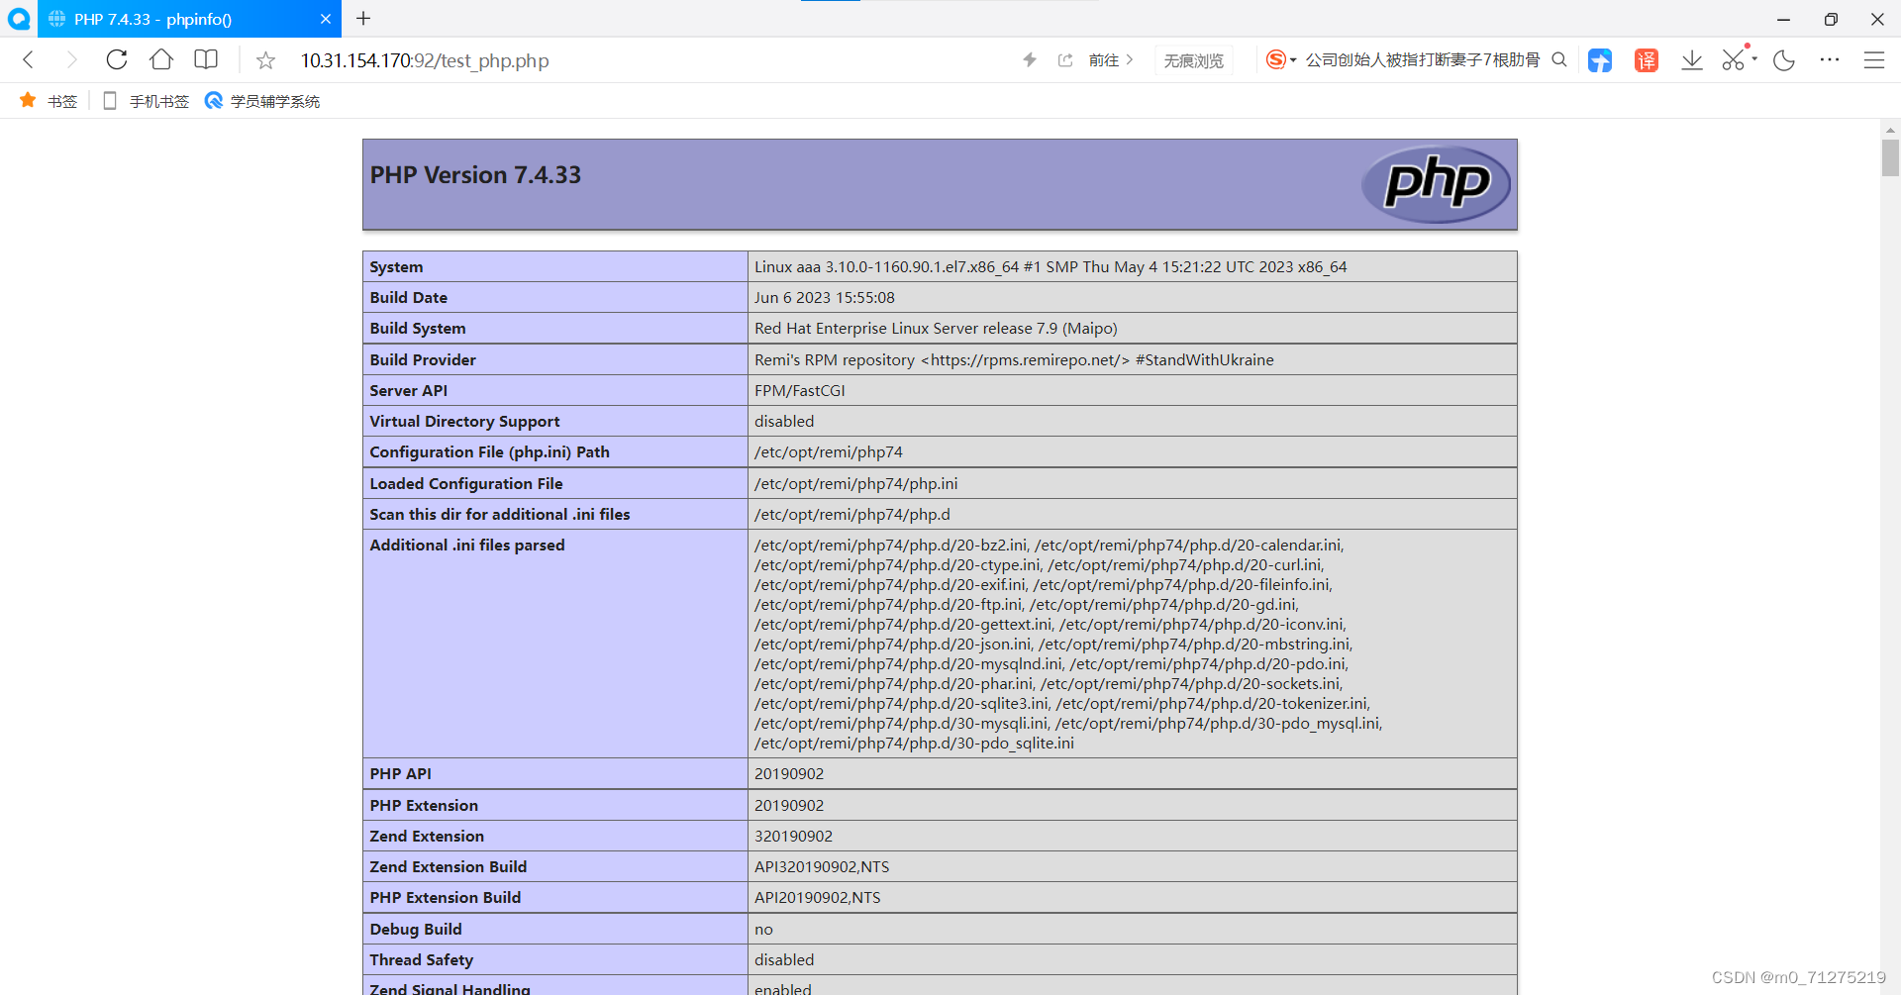Click the '/etc/opt/remi/php74/php.ini' value
Screen dimensions: 1901x995
(856, 484)
